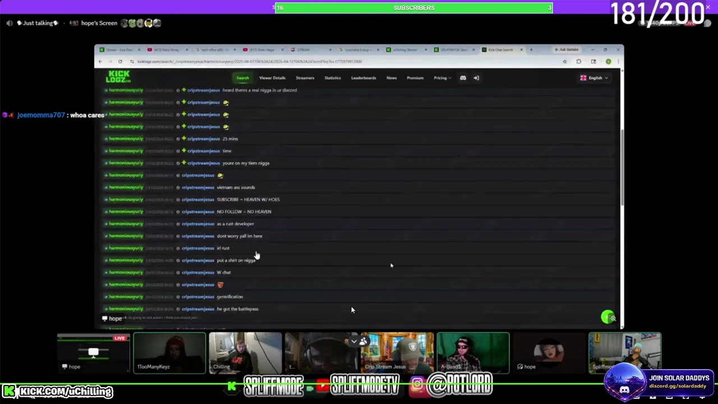Click message 'NO FOLLOW = NO HEAVEN'
This screenshot has height=404, width=718.
coord(243,212)
